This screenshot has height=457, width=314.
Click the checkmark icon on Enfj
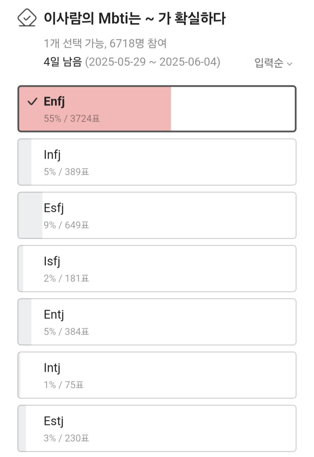32,101
